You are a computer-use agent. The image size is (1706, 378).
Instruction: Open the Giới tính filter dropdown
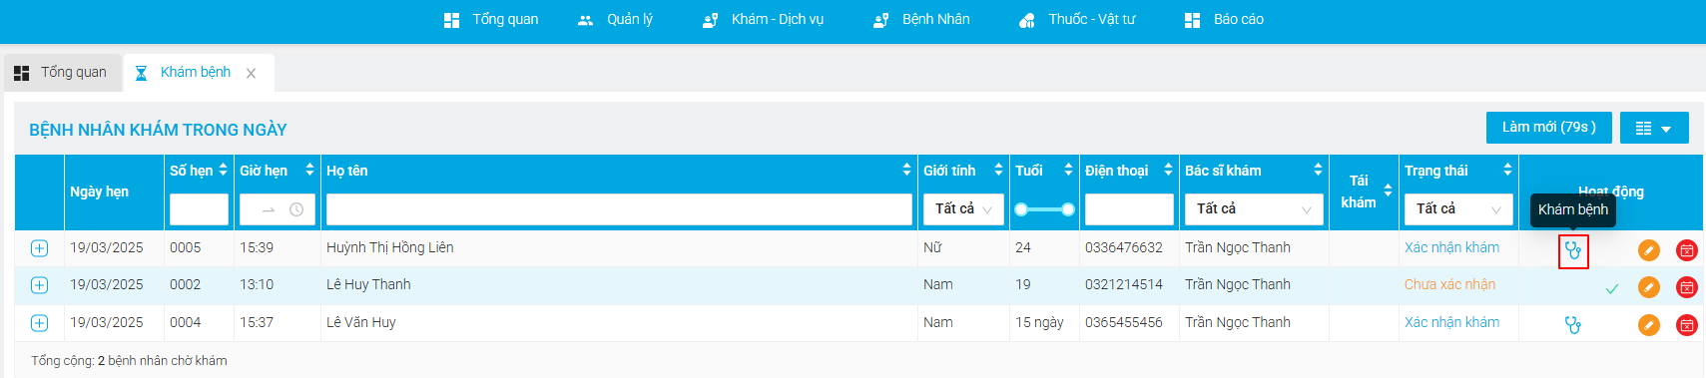(963, 208)
